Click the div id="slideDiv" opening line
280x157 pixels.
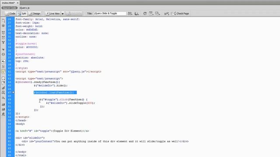pos(30,138)
